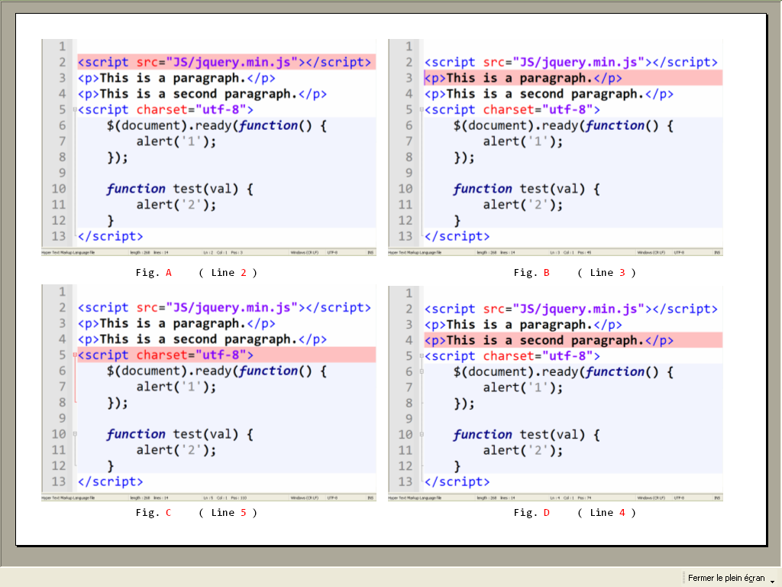This screenshot has height=587, width=782.
Task: Click the highlighted 'second paragraph' line in Fig. D
Action: click(x=573, y=340)
